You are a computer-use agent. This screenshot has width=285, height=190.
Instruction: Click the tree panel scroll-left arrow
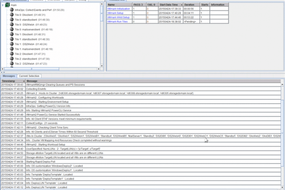[x=2, y=69]
